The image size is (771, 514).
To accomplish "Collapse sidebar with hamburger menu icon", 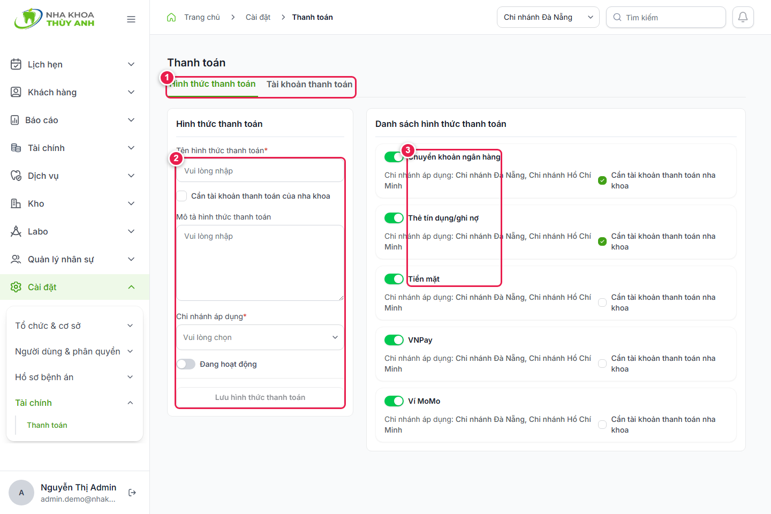I will [x=131, y=19].
